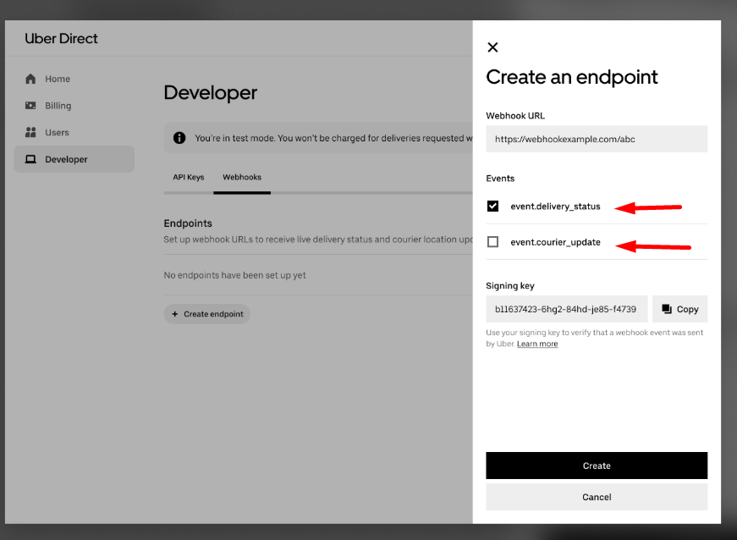The height and width of the screenshot is (540, 737).
Task: Click the test mode info icon
Action: [x=179, y=138]
